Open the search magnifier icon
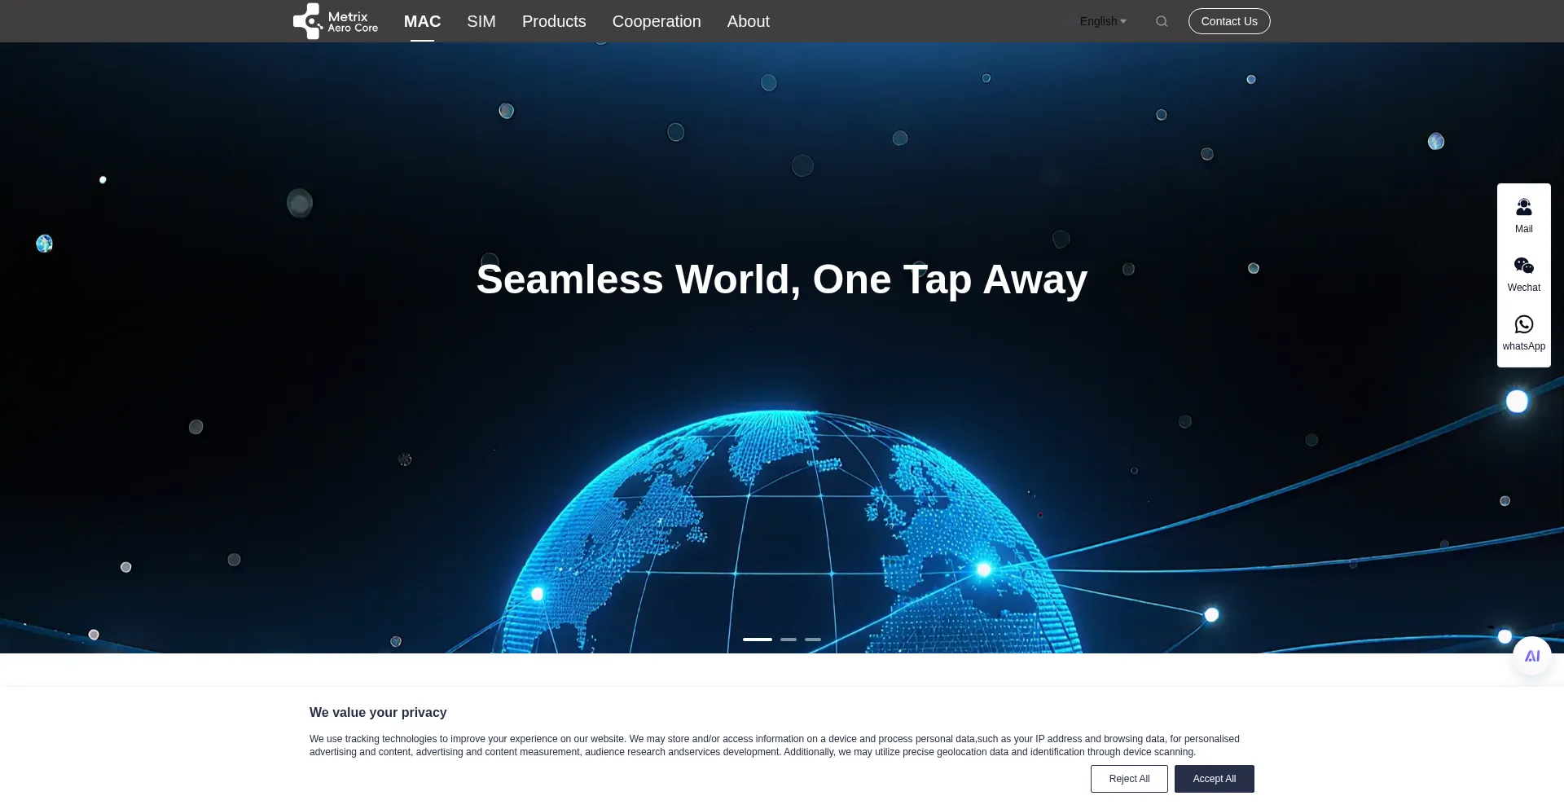This screenshot has height=809, width=1564. point(1162,21)
